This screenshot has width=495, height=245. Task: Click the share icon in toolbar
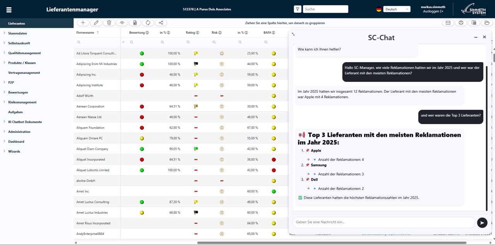coord(161,23)
